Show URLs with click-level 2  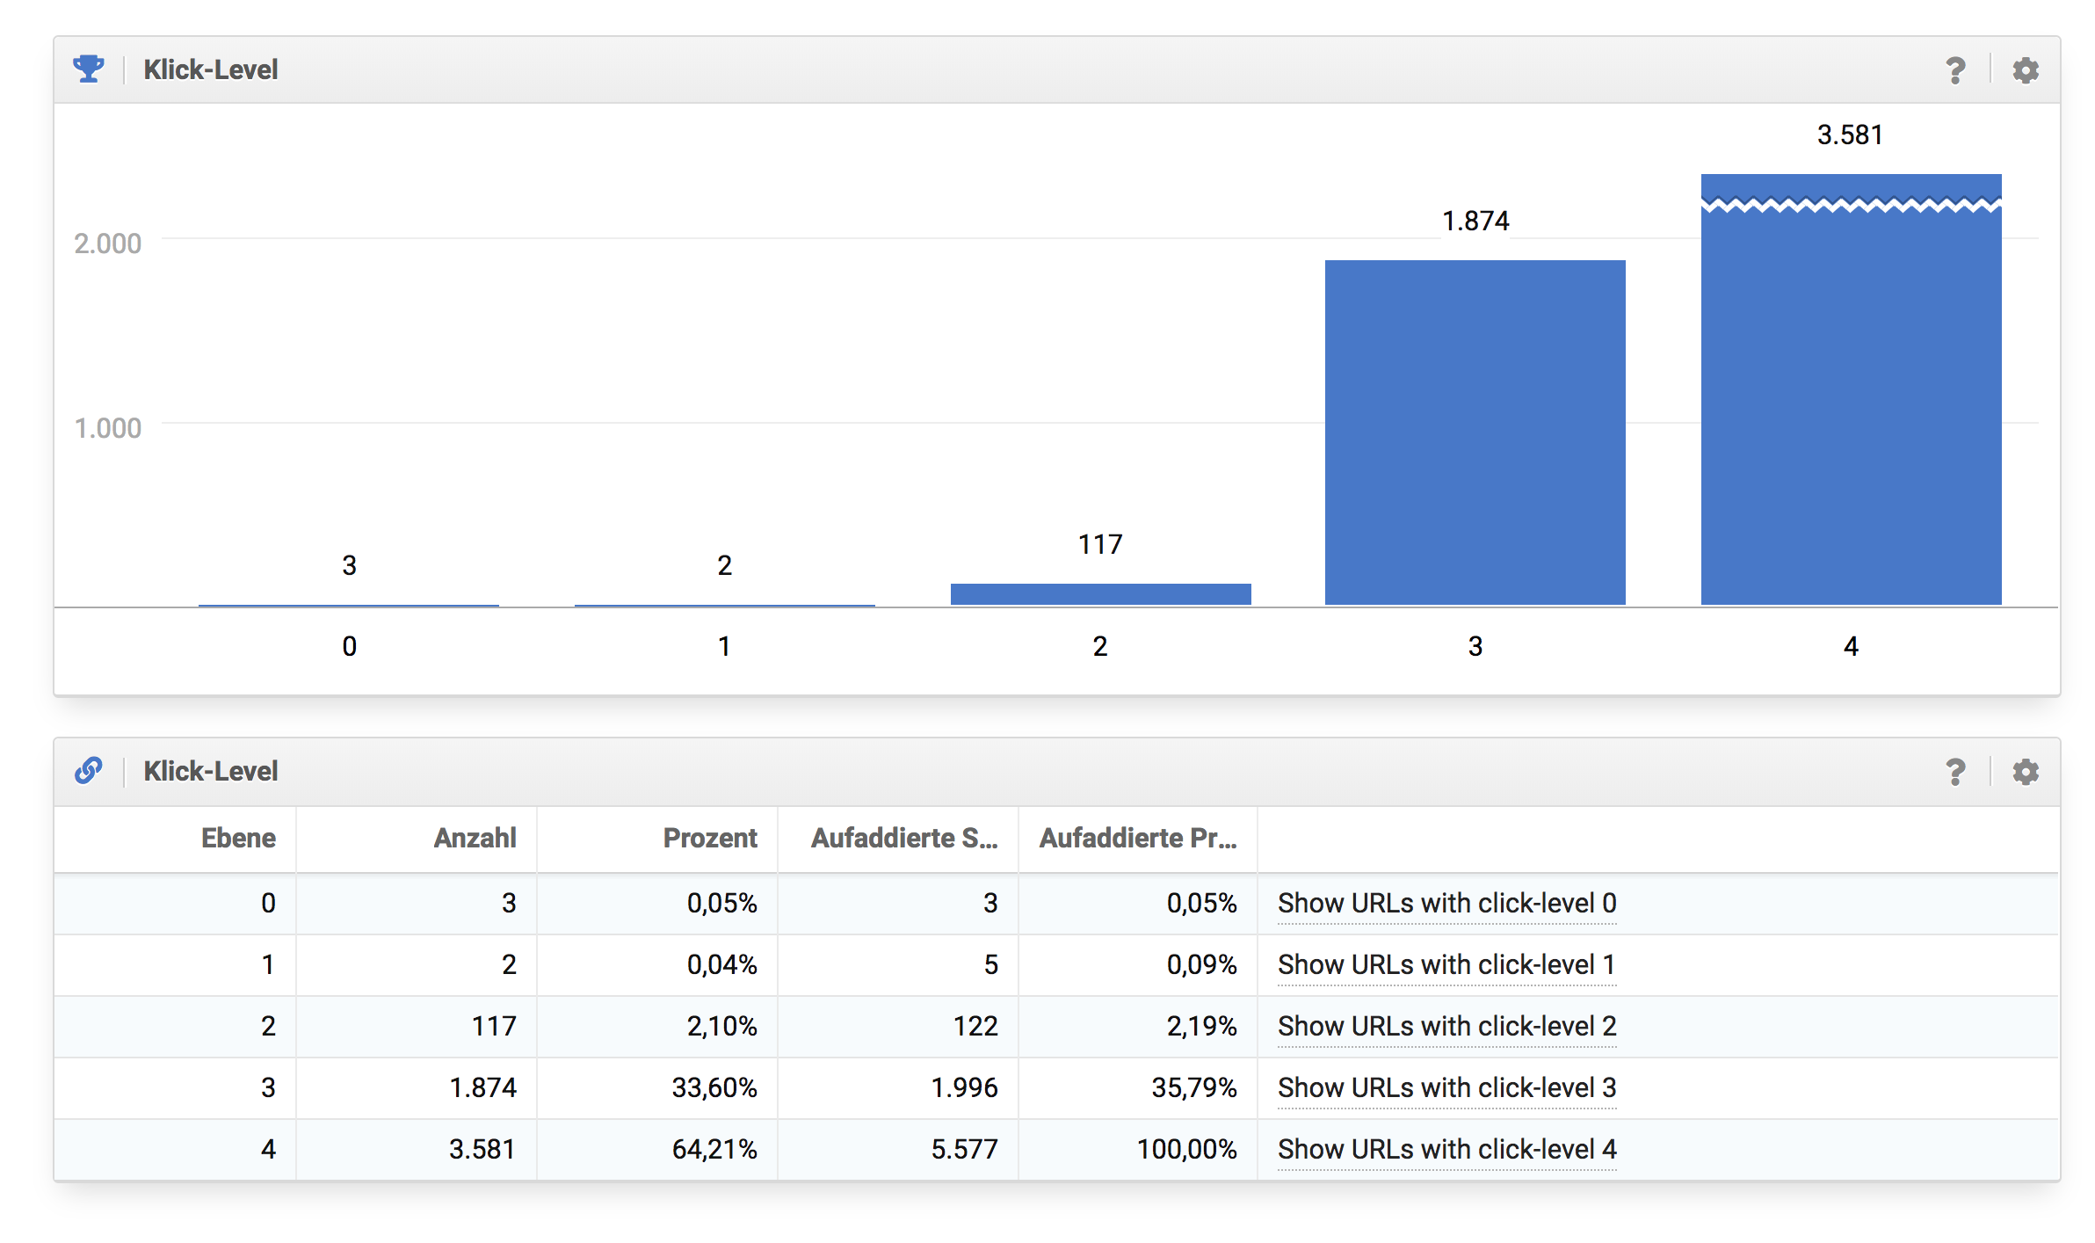1446,1027
